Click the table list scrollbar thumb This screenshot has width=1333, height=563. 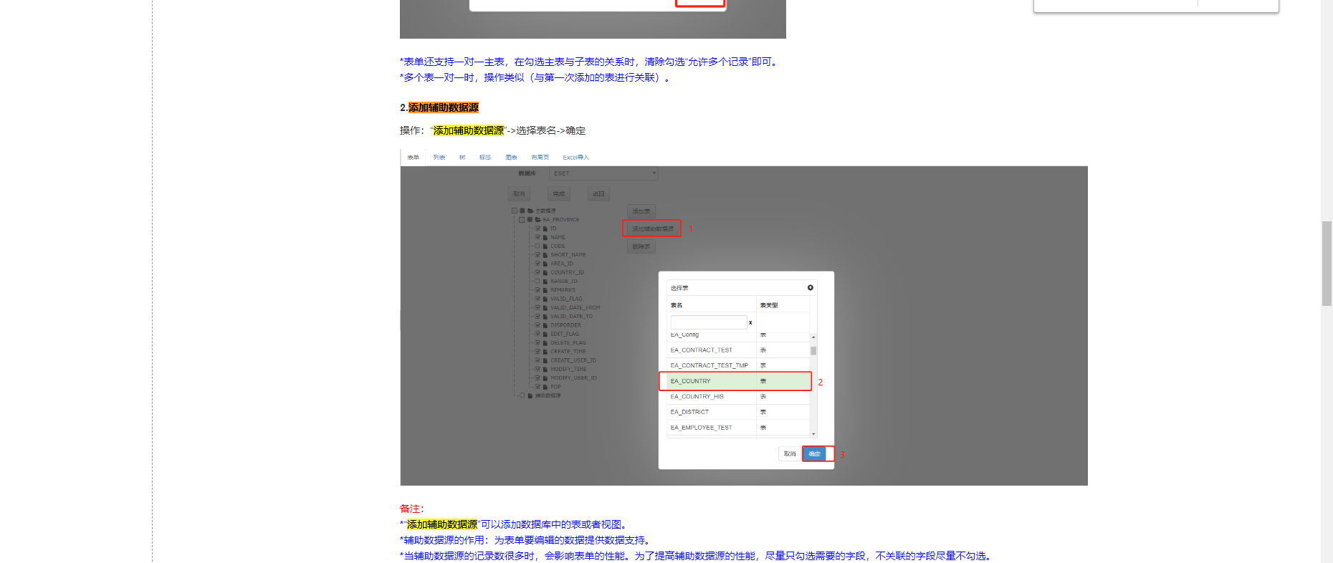pyautogui.click(x=813, y=351)
